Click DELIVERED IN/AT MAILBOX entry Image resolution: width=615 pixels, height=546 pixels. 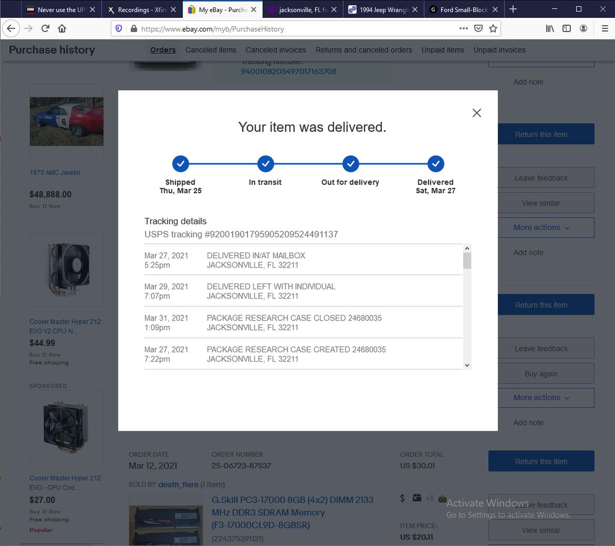coord(303,260)
